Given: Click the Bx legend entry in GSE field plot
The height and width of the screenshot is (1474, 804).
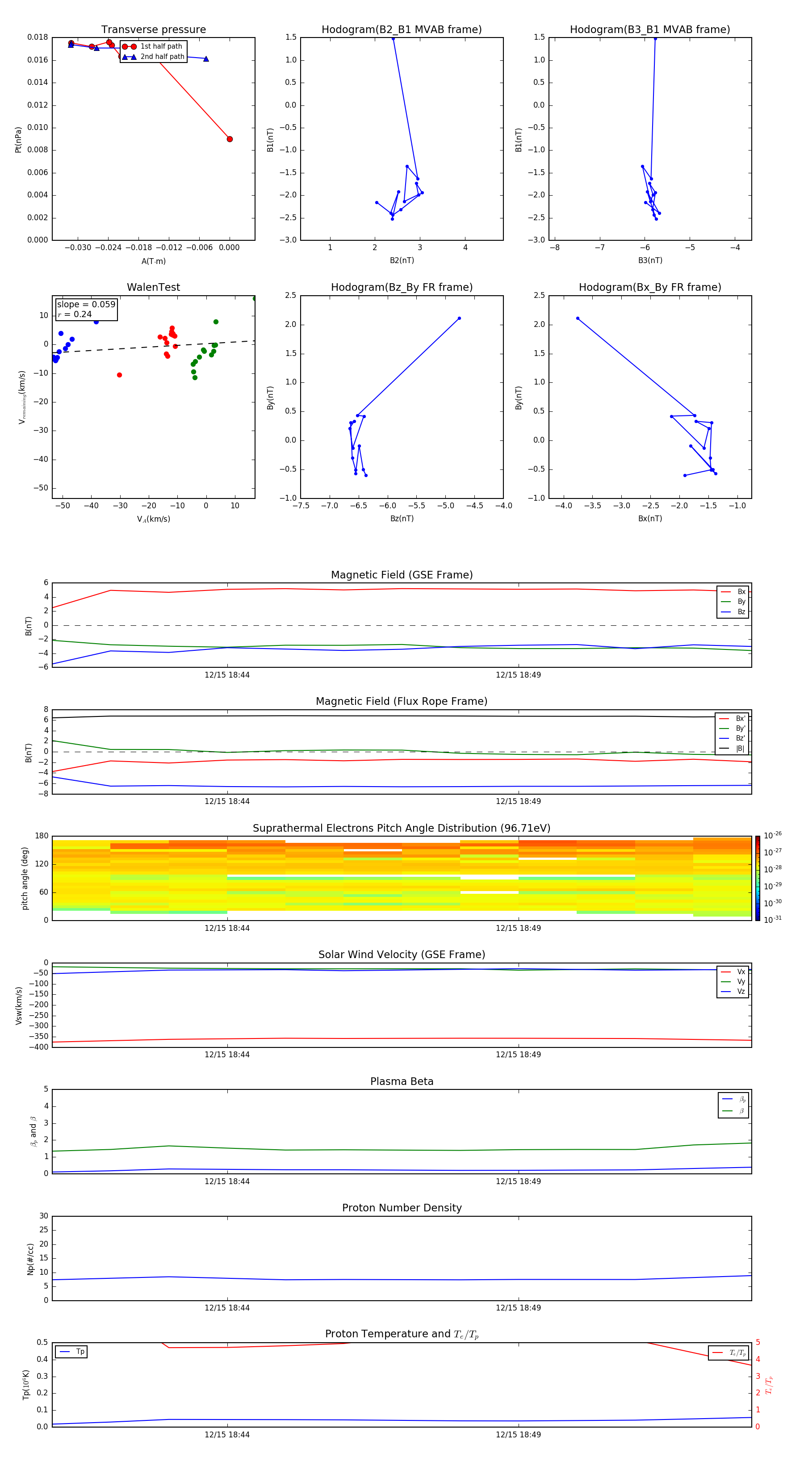Looking at the screenshot, I should coord(733,592).
